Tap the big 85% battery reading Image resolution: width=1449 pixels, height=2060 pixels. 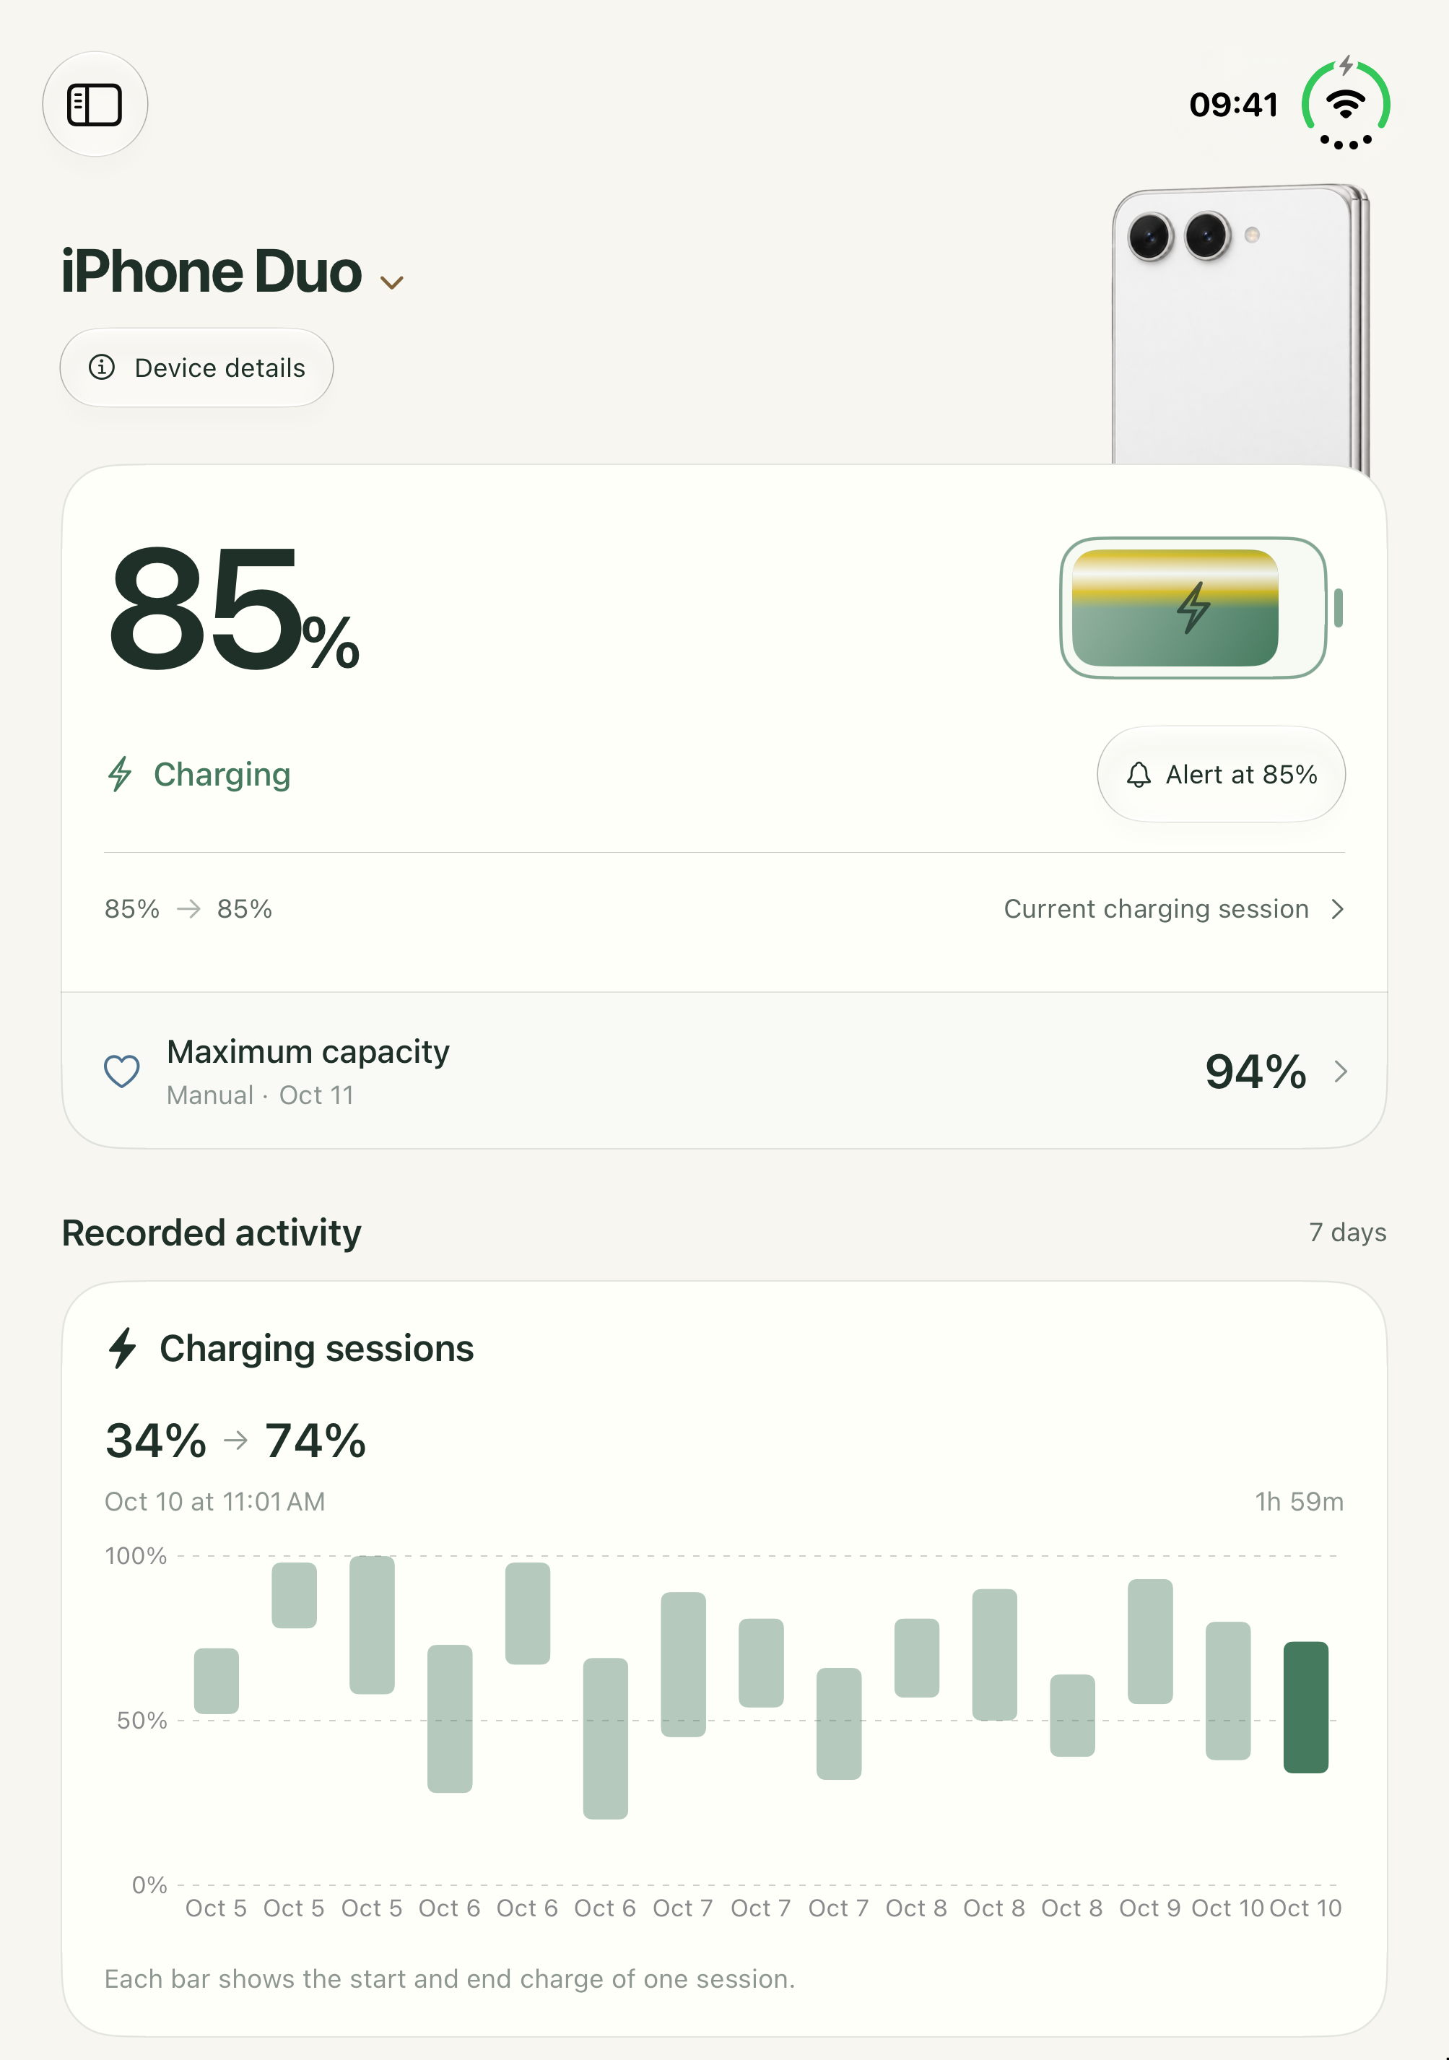232,610
